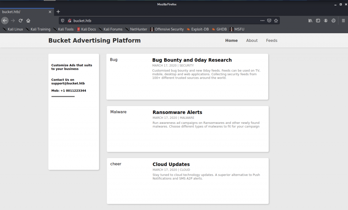The width and height of the screenshot is (348, 210).
Task: Go to the Firefox home page icon
Action: pos(28,20)
